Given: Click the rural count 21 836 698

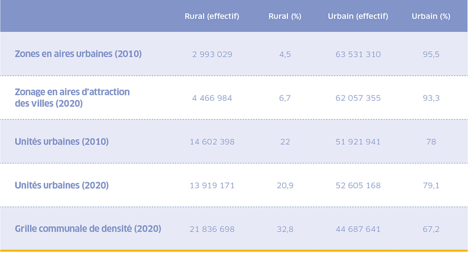Looking at the screenshot, I should click(x=212, y=230).
